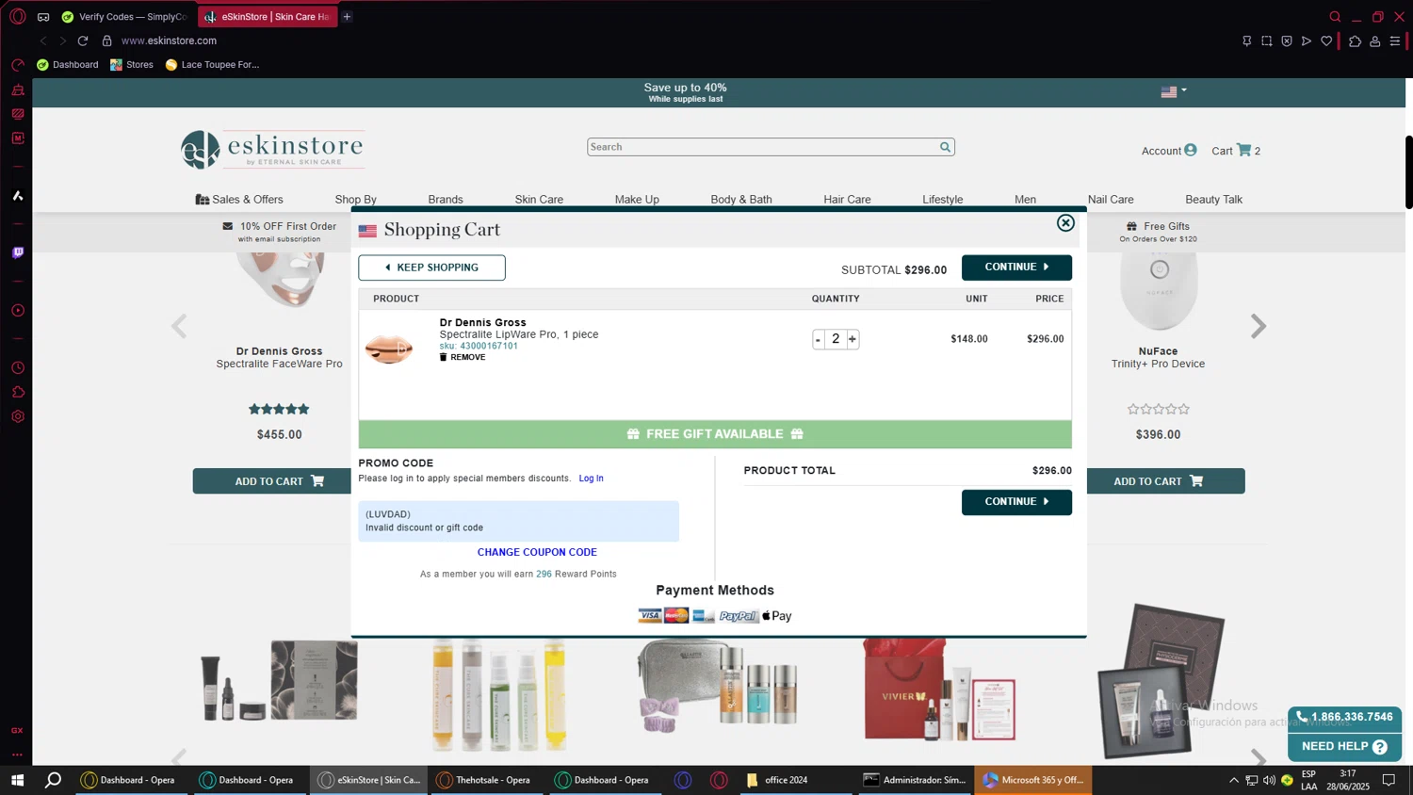The height and width of the screenshot is (795, 1413).
Task: Open the taskbar volume icon
Action: click(x=1269, y=780)
